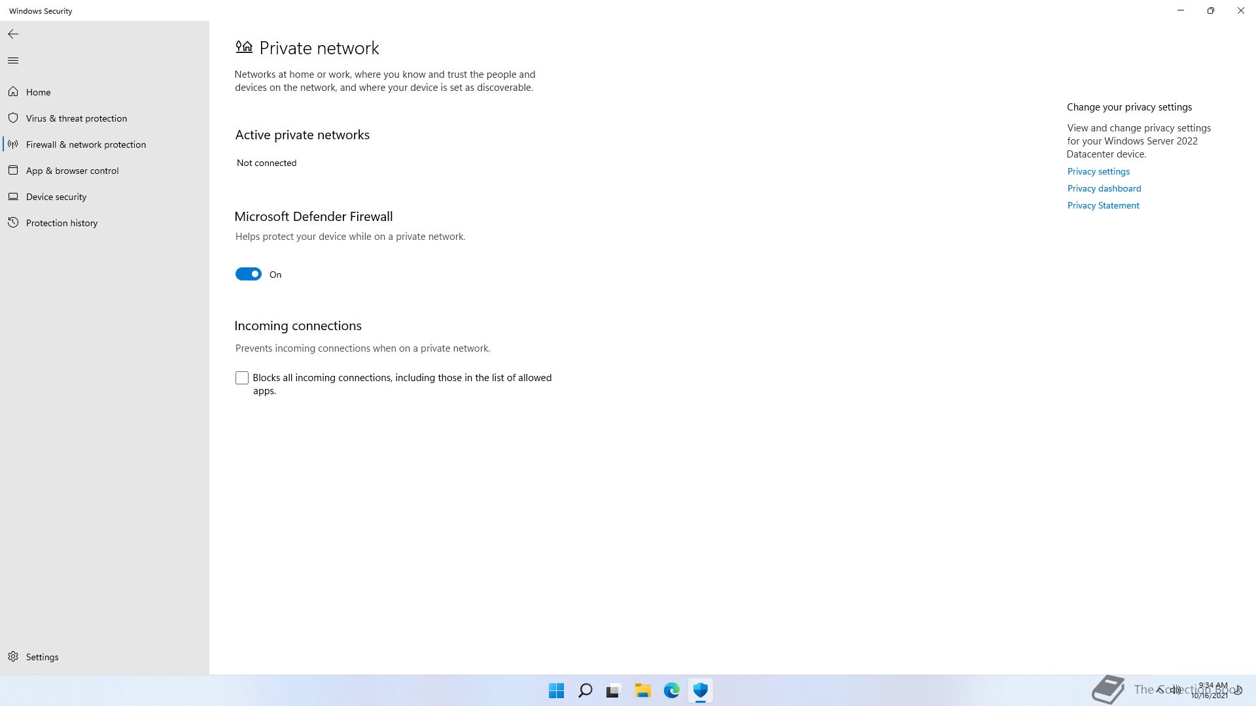Image resolution: width=1256 pixels, height=706 pixels.
Task: Launch File Explorer from taskbar
Action: pos(643,690)
